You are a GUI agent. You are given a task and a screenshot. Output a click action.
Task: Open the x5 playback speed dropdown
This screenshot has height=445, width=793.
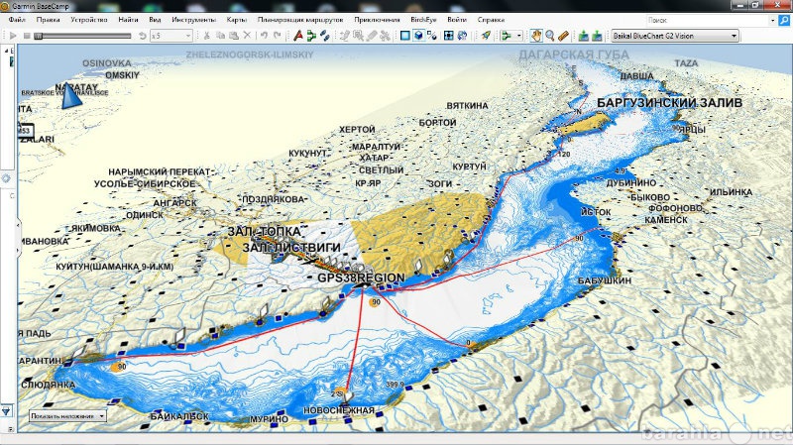click(171, 36)
